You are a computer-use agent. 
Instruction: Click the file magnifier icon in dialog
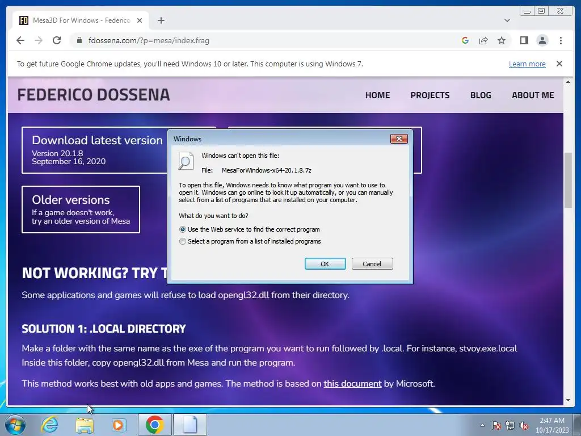point(186,161)
